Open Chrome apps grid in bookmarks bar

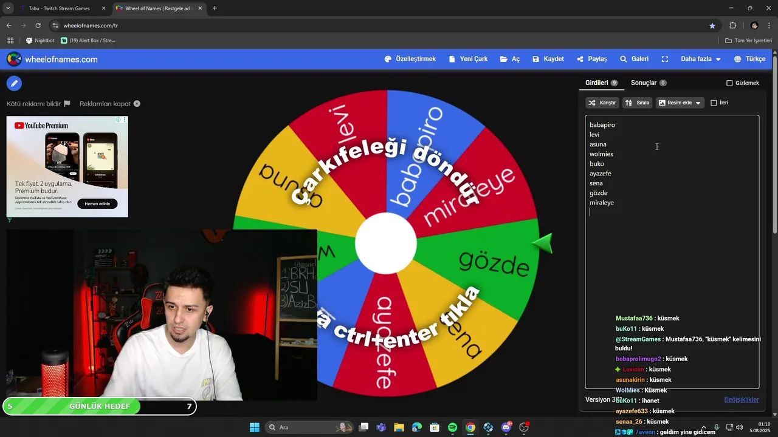click(10, 40)
